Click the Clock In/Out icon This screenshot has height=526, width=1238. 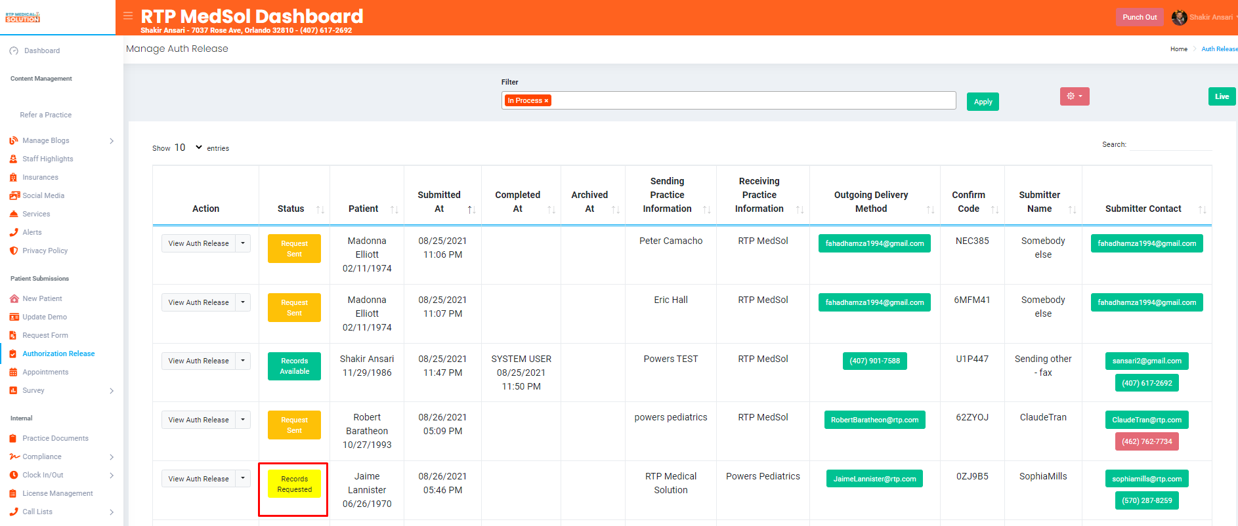pos(14,475)
